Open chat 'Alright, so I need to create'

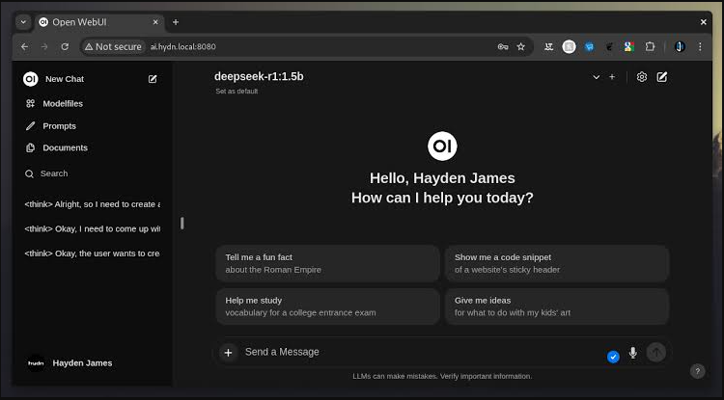[x=93, y=204]
